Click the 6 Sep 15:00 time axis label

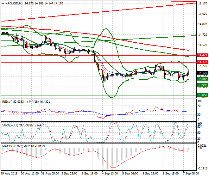pyautogui.click(x=170, y=174)
